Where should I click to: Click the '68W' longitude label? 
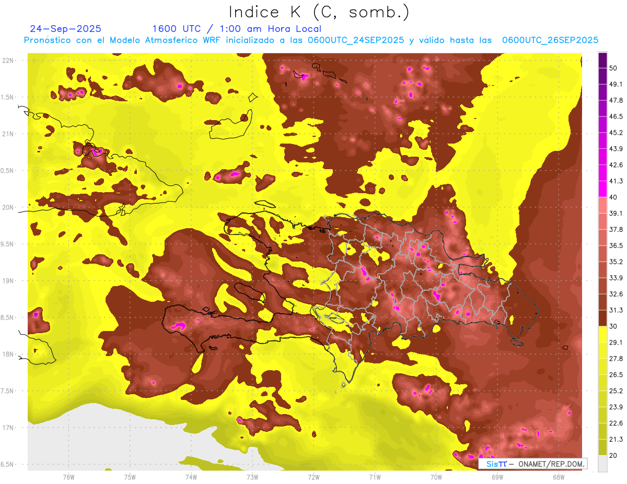coord(559,477)
